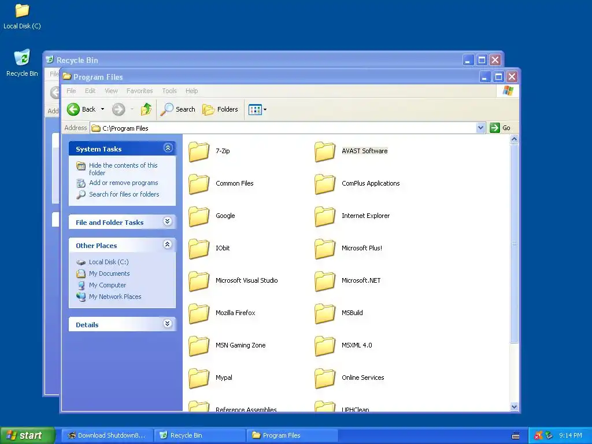Open the Back history dropdown arrow

pyautogui.click(x=102, y=109)
